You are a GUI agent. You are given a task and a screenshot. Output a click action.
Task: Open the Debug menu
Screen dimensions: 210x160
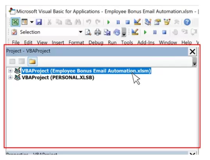point(96,42)
